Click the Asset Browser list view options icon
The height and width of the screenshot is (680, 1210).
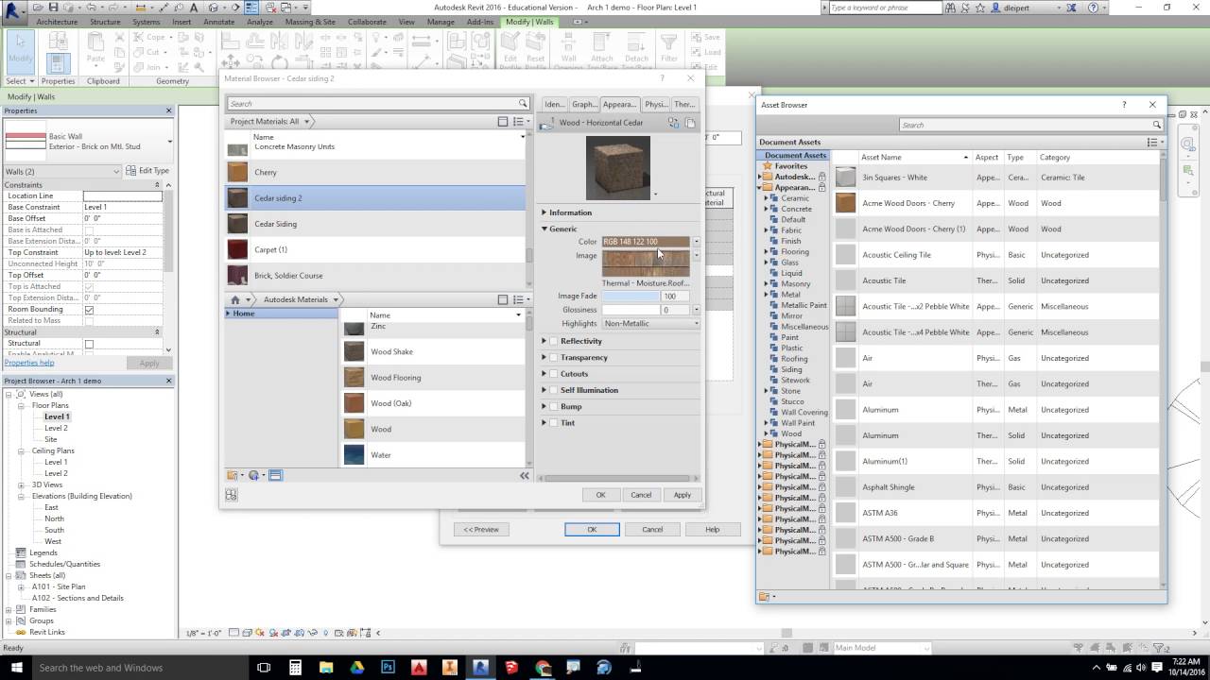(x=1153, y=142)
